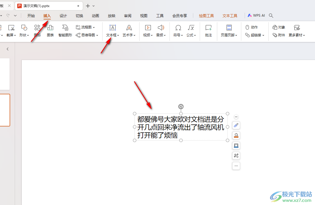315x205 pixels.
Task: Click the first slide thumbnail
Action: click(5, 74)
